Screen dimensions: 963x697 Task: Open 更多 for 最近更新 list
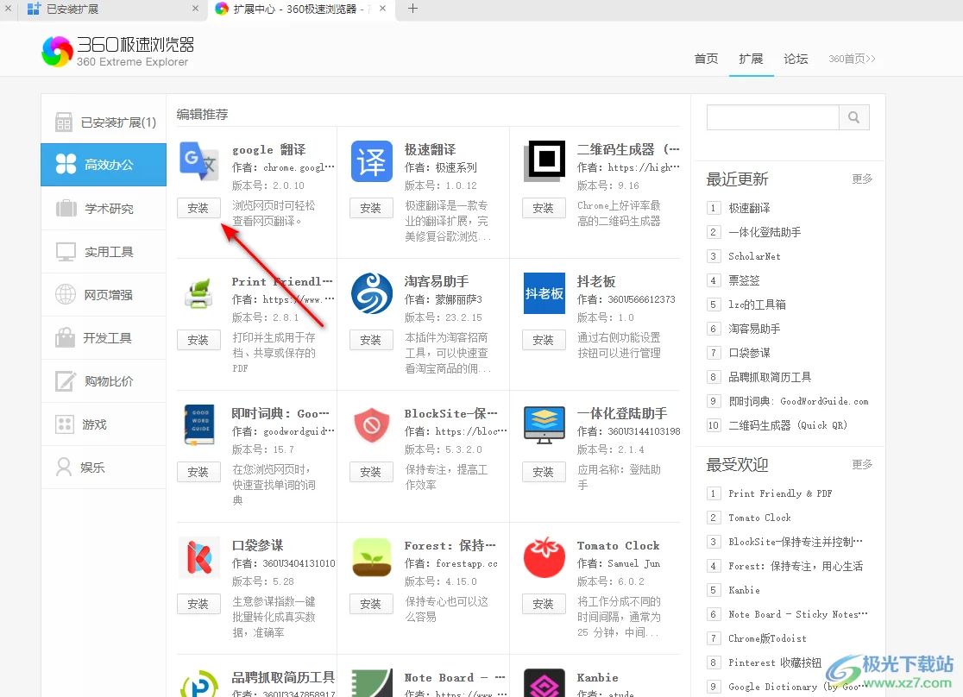(862, 179)
